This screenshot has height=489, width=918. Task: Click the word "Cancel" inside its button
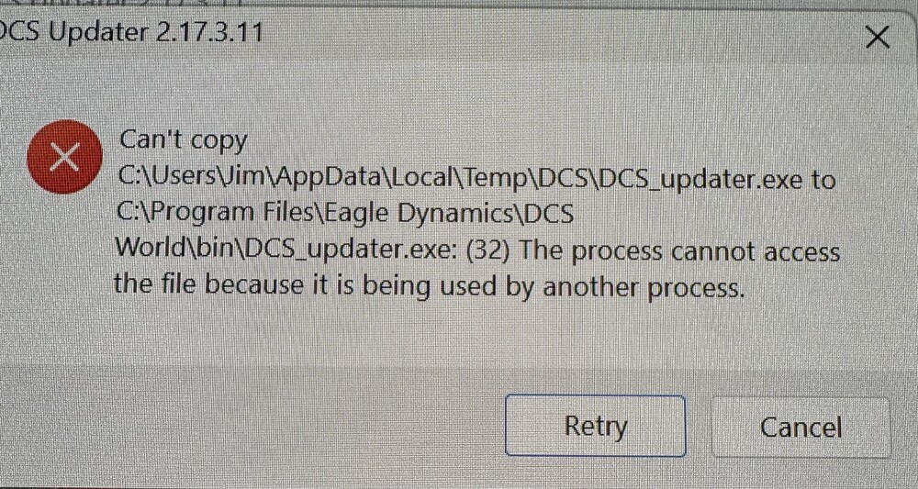(800, 428)
